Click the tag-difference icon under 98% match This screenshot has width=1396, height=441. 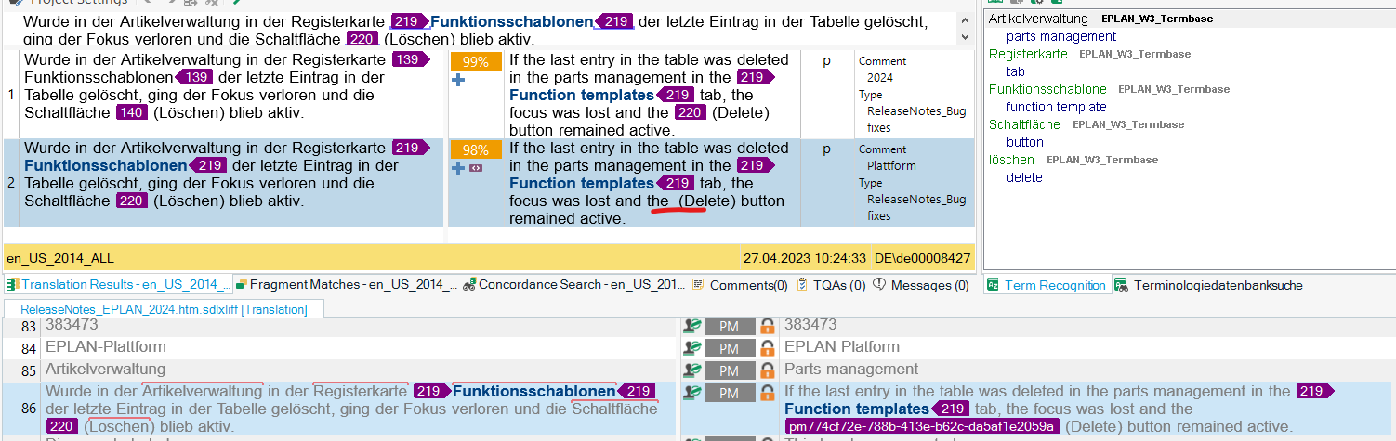point(474,168)
